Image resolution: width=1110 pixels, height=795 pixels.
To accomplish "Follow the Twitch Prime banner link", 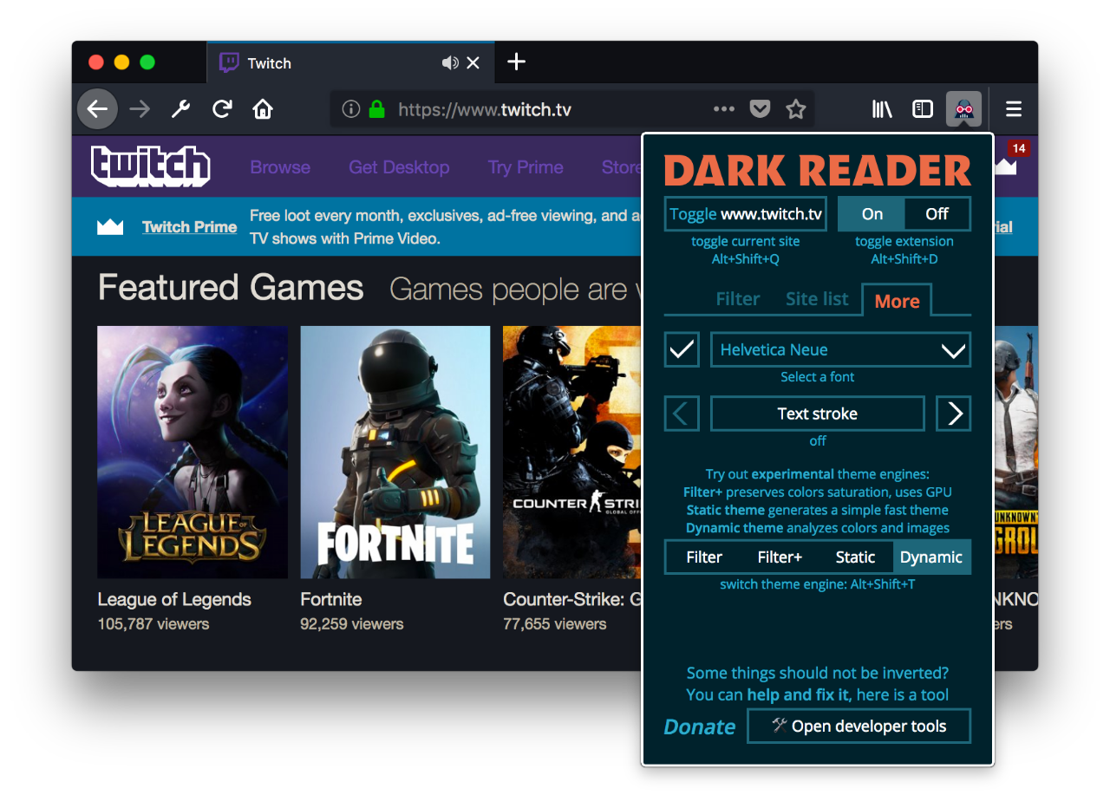I will pyautogui.click(x=190, y=227).
